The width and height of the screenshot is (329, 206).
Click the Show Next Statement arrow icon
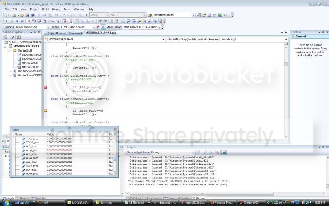(29, 21)
